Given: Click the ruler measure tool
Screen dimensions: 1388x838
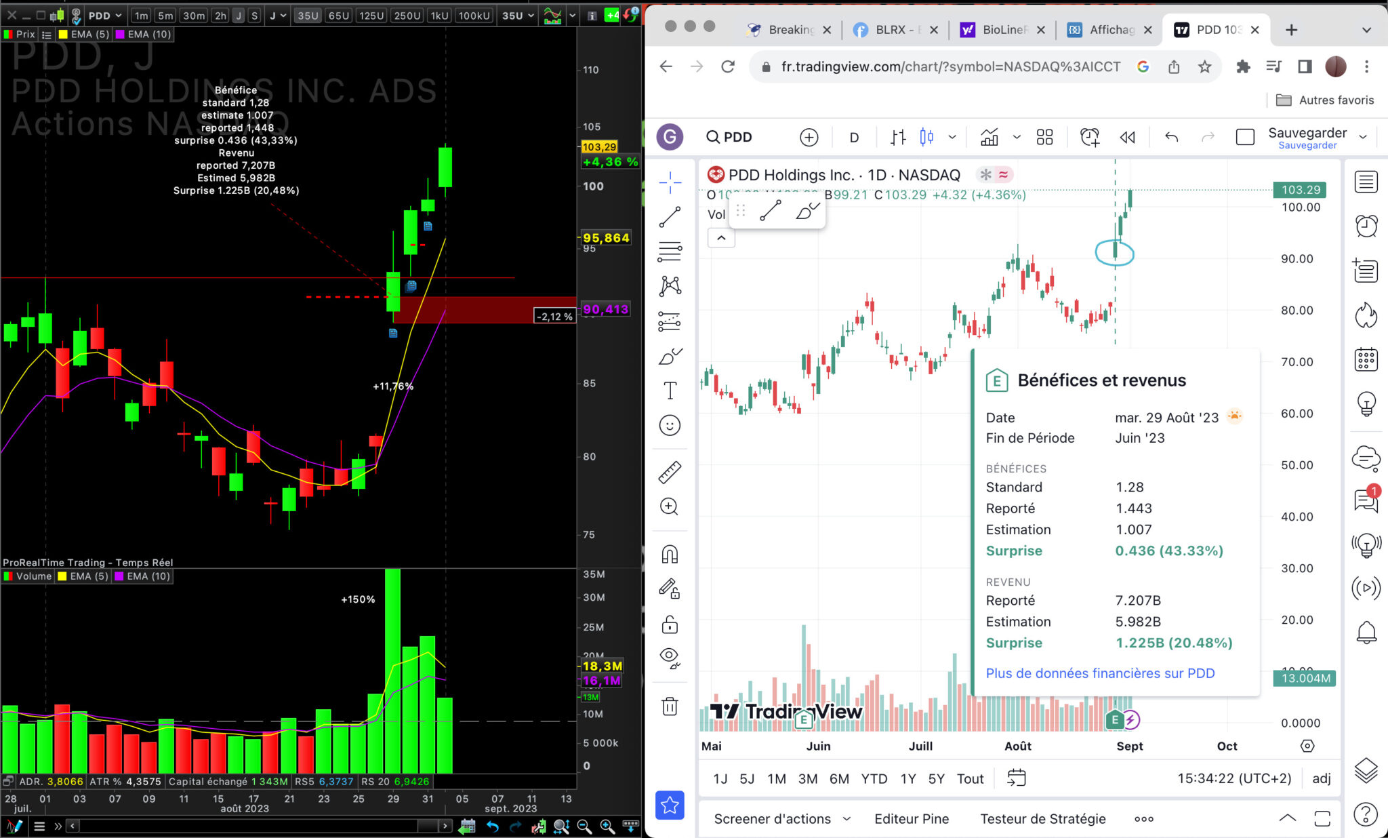Looking at the screenshot, I should coord(670,472).
